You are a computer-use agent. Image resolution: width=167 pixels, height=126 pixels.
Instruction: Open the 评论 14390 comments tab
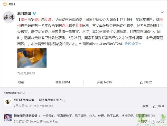click(x=104, y=82)
